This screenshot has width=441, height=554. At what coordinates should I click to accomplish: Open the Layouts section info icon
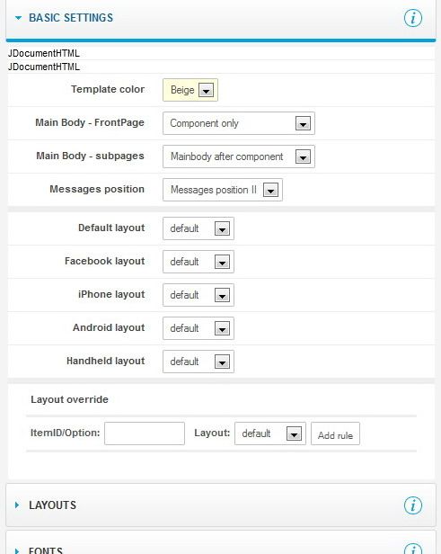point(413,505)
